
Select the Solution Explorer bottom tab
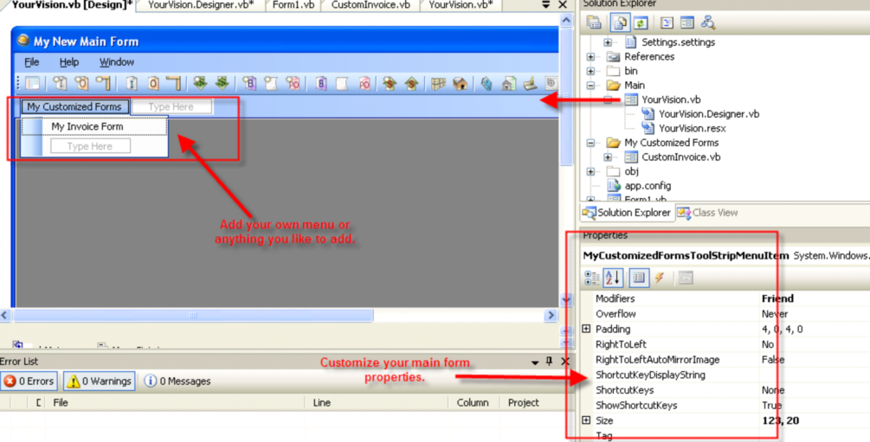(x=626, y=213)
